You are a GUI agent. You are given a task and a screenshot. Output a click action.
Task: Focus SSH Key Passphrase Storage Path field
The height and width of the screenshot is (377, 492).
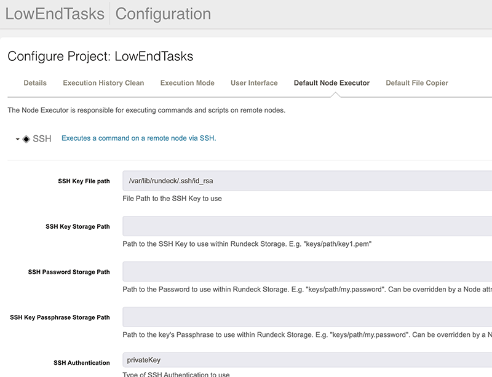point(307,317)
